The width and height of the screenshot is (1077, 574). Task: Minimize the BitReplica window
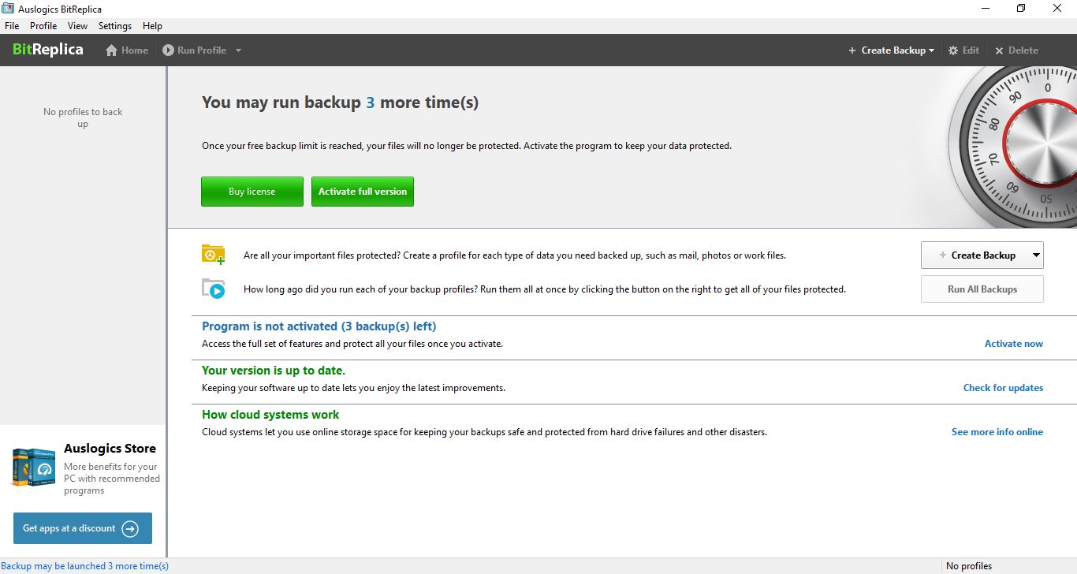(985, 9)
